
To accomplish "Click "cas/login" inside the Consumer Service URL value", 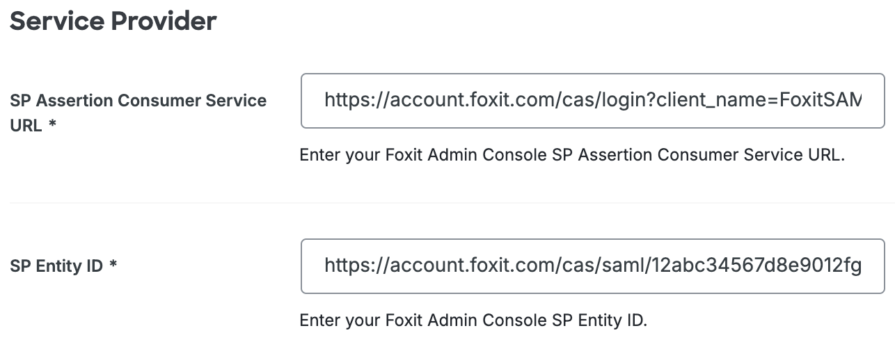I will tap(603, 101).
